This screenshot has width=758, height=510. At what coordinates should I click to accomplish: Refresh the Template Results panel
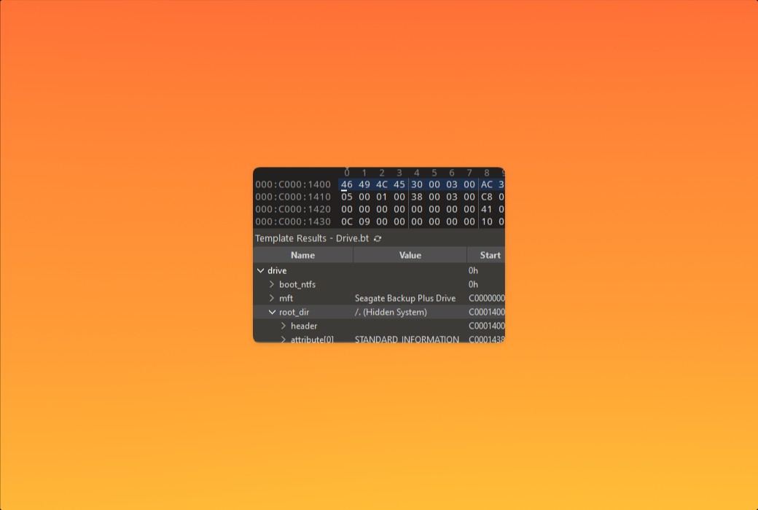pos(378,238)
